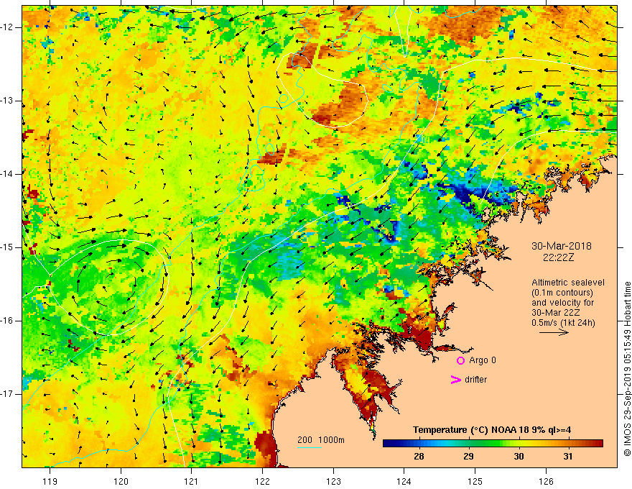Click the temperature color scale bar
The height and width of the screenshot is (489, 632).
493,444
